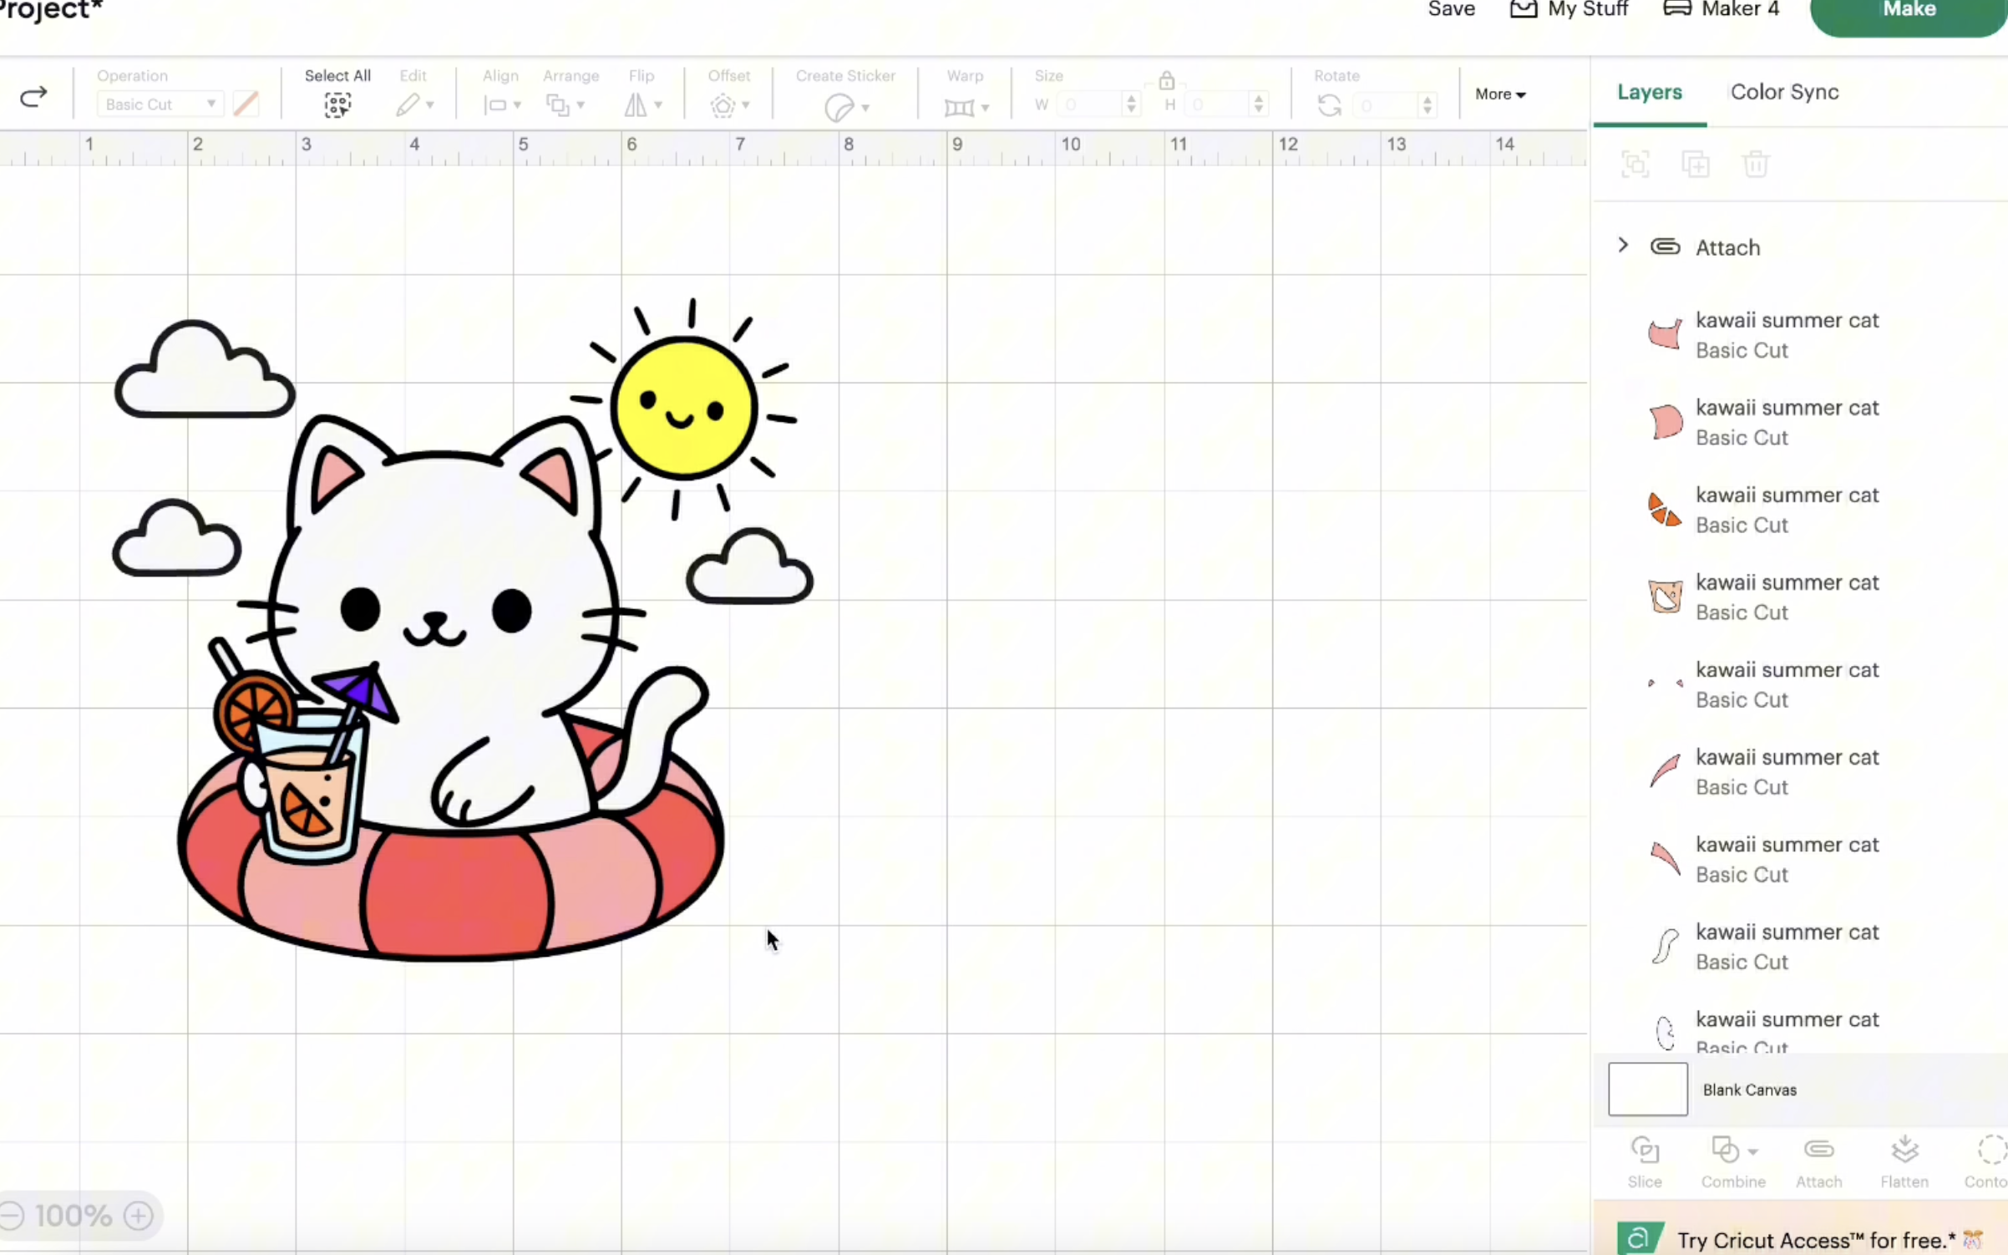The height and width of the screenshot is (1255, 2008).
Task: Switch to the Color Sync tab
Action: coord(1784,92)
